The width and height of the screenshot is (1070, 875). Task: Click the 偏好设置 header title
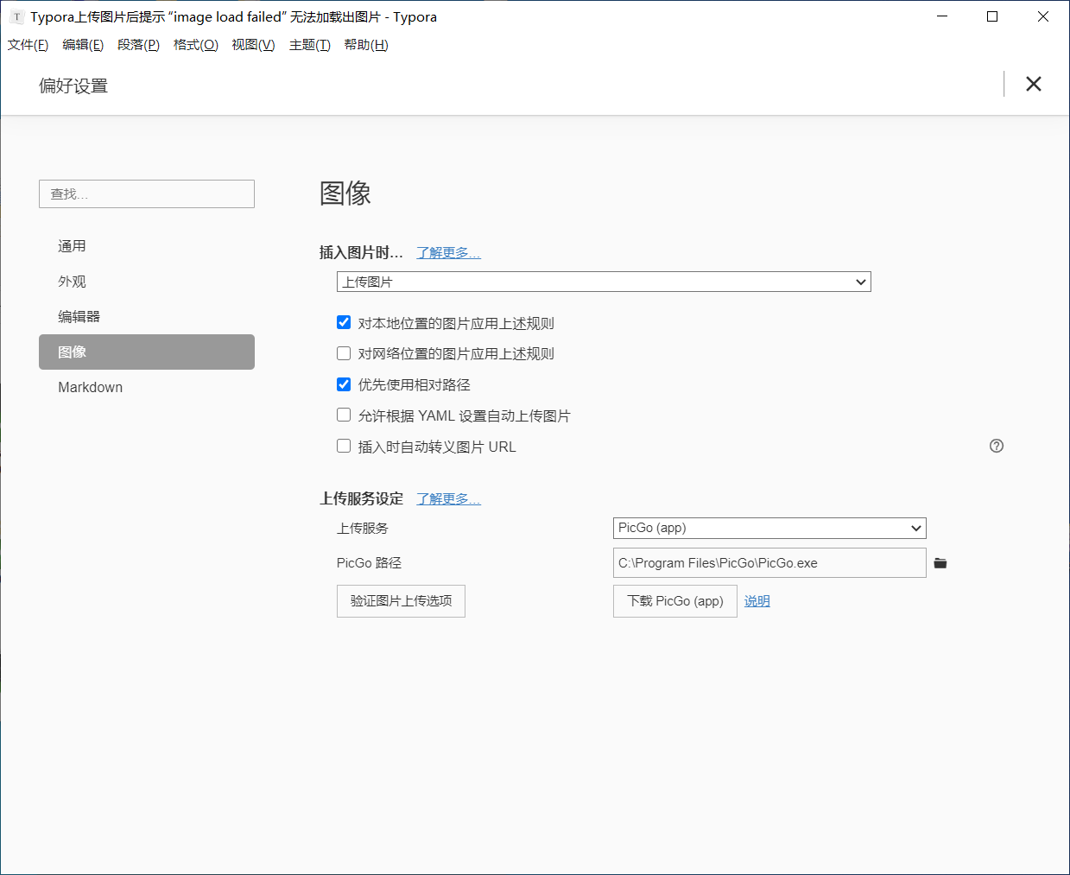(73, 86)
